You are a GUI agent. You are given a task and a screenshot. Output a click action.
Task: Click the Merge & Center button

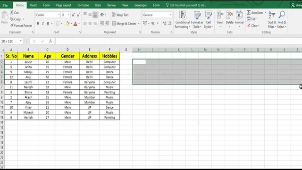click(124, 24)
